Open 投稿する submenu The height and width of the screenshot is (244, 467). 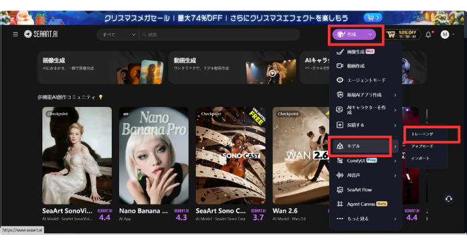point(366,125)
